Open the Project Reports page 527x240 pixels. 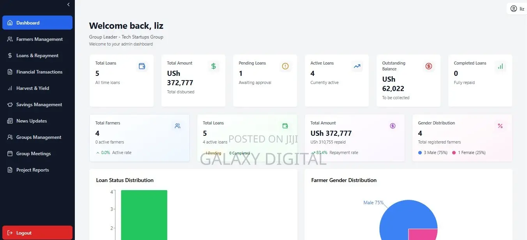coord(37,170)
